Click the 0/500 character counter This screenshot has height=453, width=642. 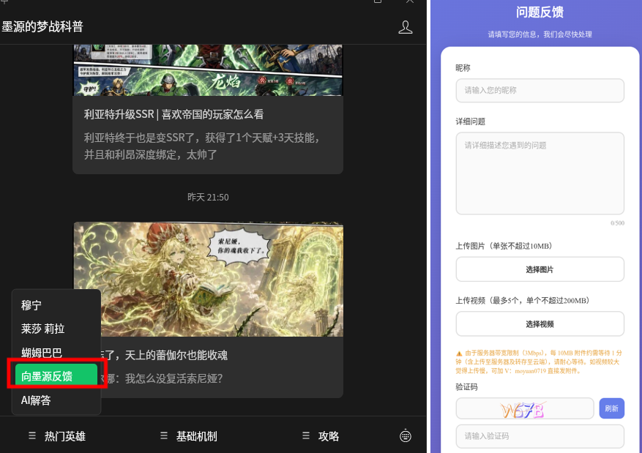(617, 223)
